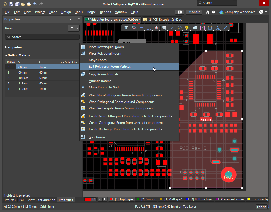Choose Move Rooms To Grid

[x=129, y=87]
